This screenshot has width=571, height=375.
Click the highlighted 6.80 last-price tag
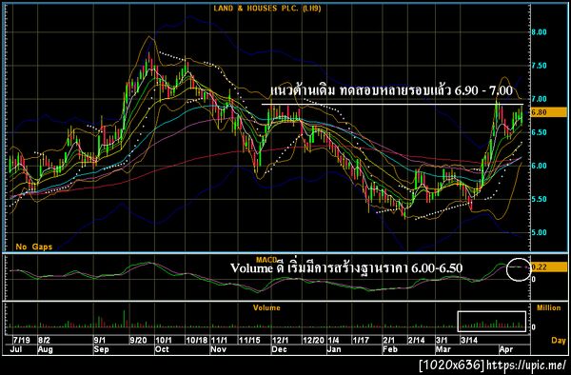pos(548,112)
